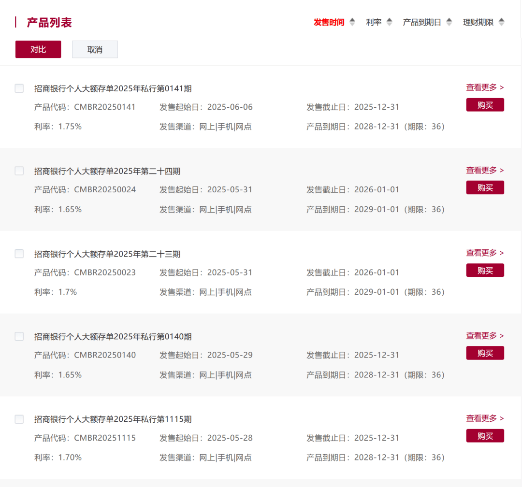The width and height of the screenshot is (522, 487).
Task: Click the 发售起始日 2025-05-28 text
Action: pos(206,438)
